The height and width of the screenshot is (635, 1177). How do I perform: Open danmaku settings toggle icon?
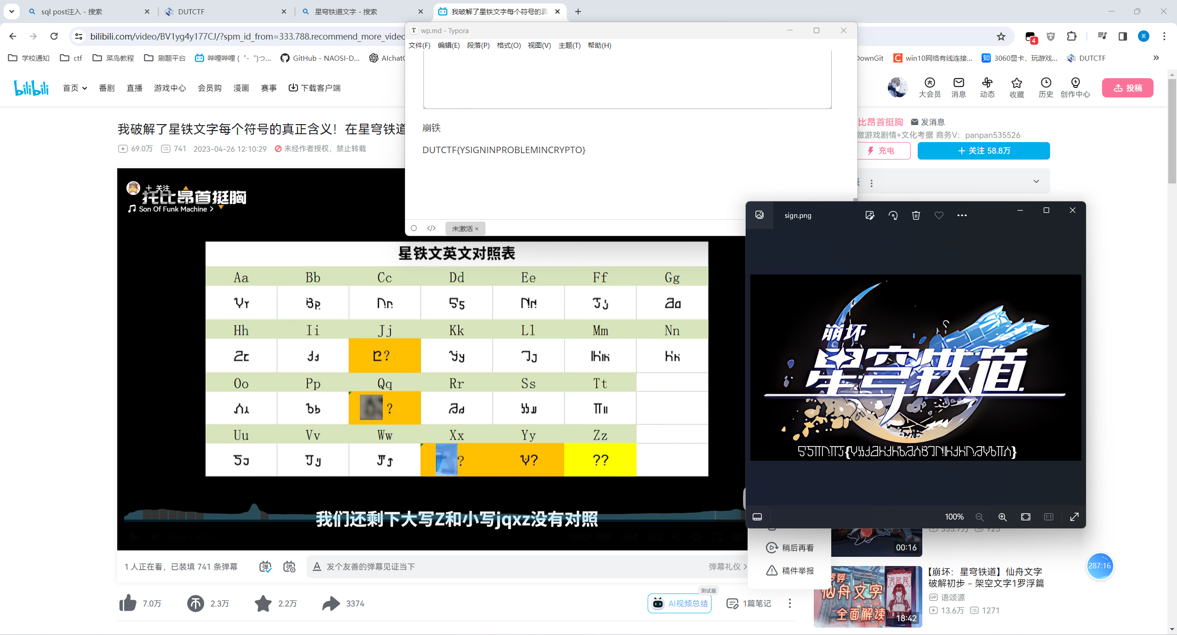click(289, 566)
